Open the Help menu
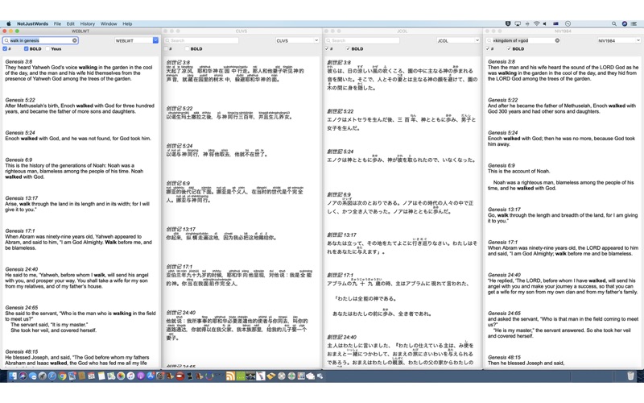Screen dimensions: 644x403 pyautogui.click(x=127, y=23)
